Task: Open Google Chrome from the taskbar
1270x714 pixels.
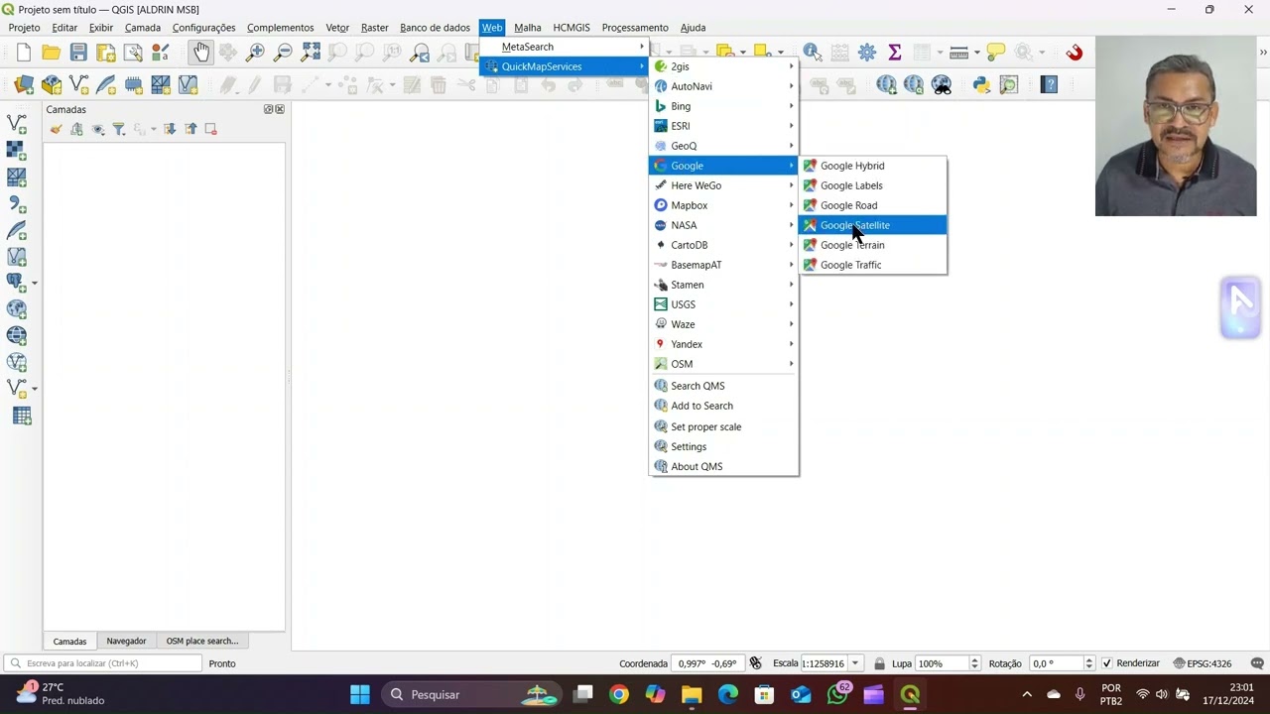Action: pos(619,694)
